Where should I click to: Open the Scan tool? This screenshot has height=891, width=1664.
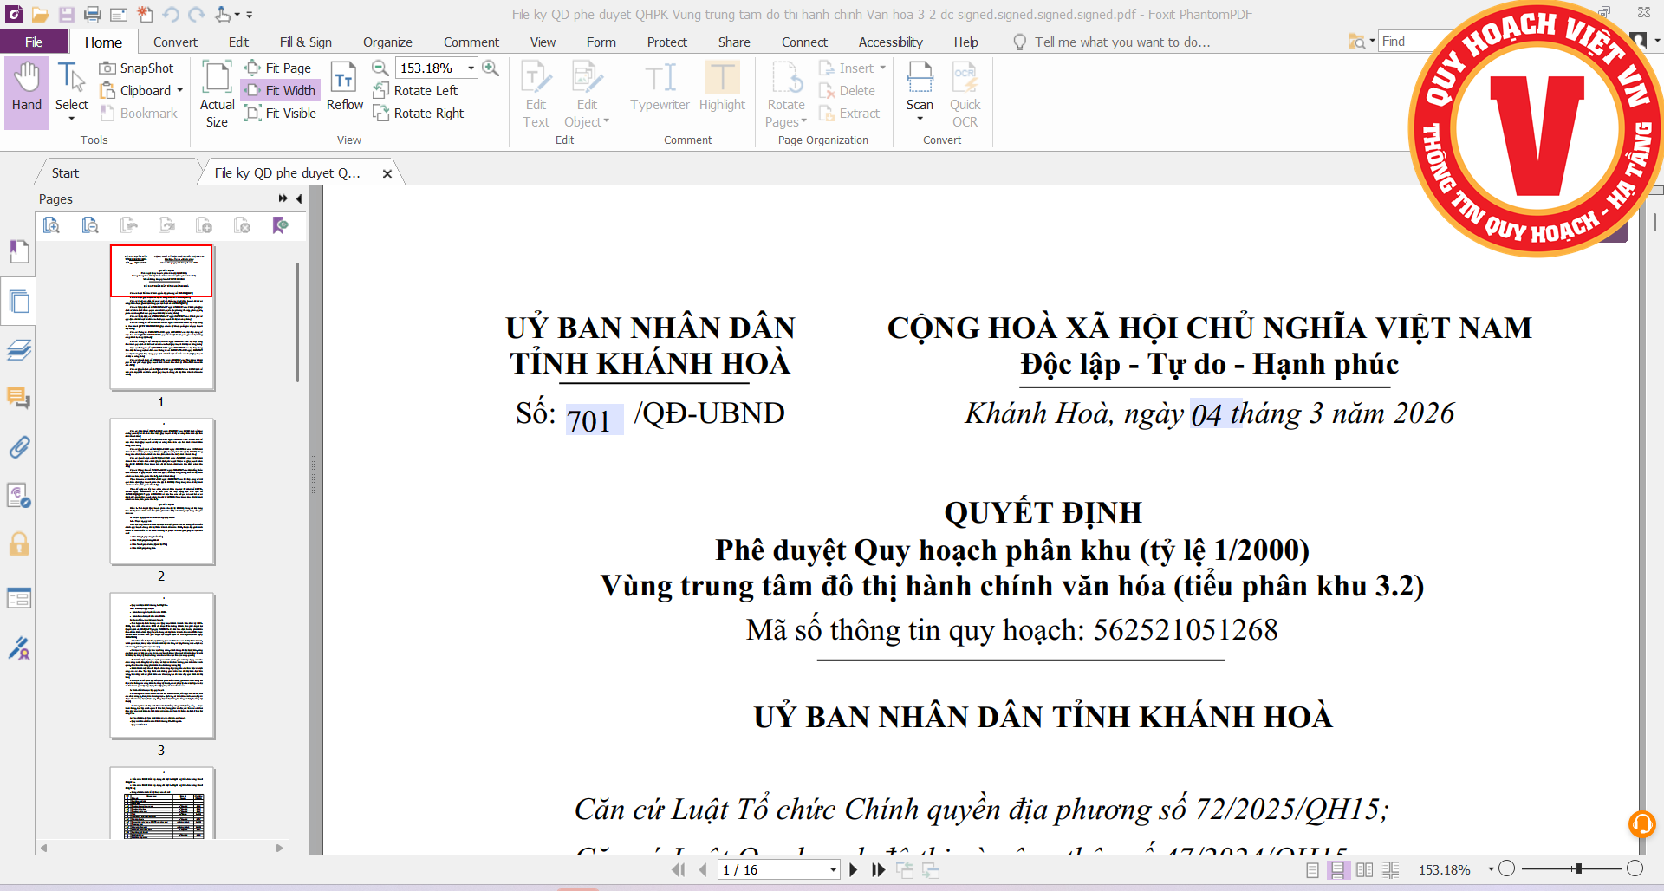tap(920, 87)
